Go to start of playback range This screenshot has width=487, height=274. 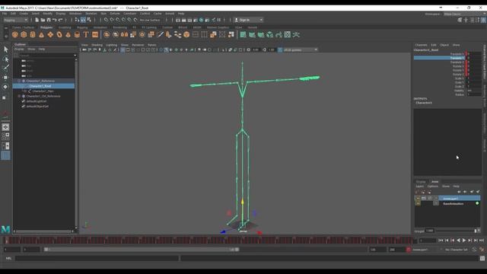(x=441, y=241)
